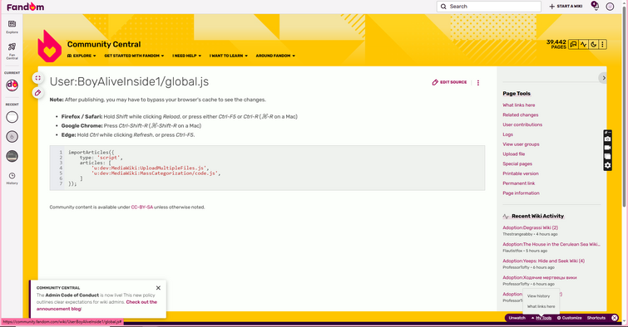Click the Search field in the top bar
This screenshot has width=628, height=327.
pos(488,7)
